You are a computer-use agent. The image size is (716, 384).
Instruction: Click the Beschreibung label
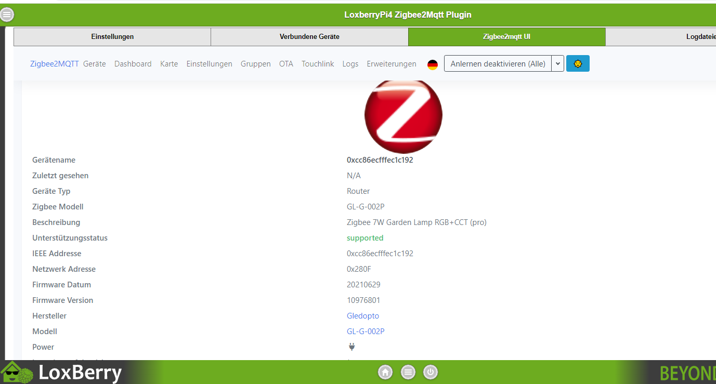(56, 222)
